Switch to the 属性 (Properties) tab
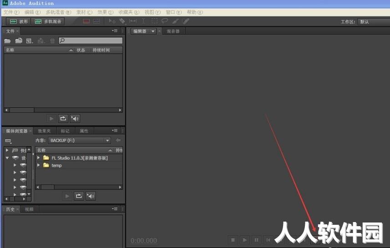The width and height of the screenshot is (390, 248). [x=84, y=131]
